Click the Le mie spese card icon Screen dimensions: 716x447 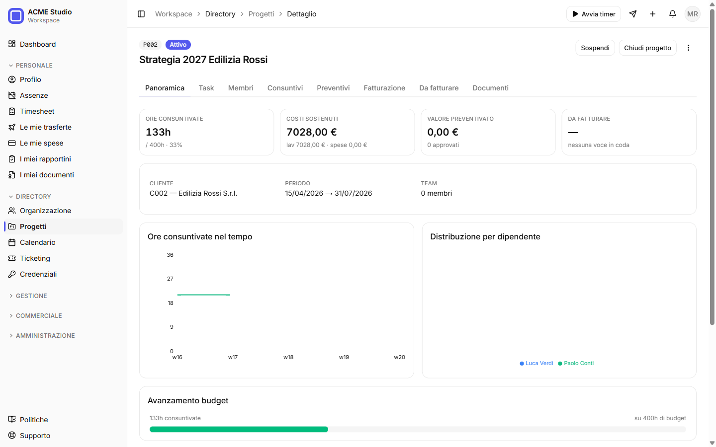pyautogui.click(x=12, y=143)
